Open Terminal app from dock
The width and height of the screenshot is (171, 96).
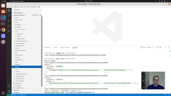tap(3, 24)
